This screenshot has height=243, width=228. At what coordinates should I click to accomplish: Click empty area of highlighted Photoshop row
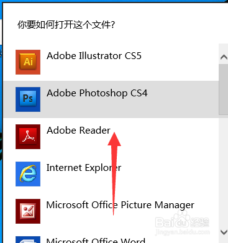[182, 99]
